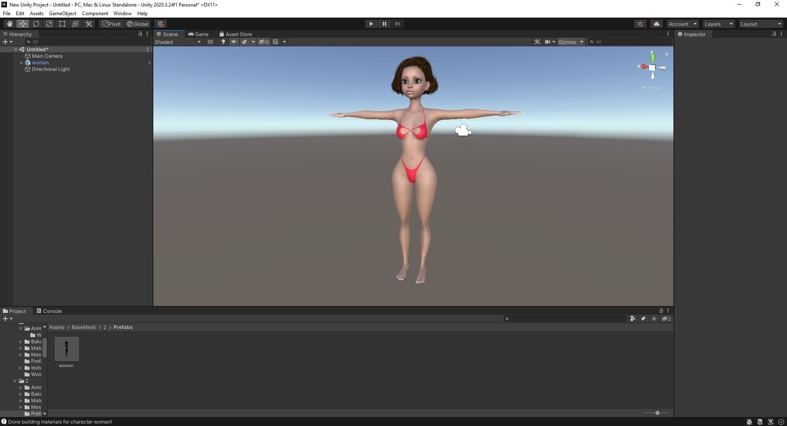Lock the Inspector panel
The height and width of the screenshot is (426, 787).
(774, 34)
